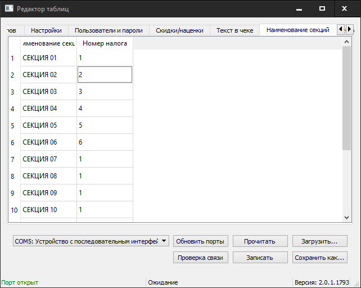
Task: Click the Ожидание status text
Action: coord(163,282)
